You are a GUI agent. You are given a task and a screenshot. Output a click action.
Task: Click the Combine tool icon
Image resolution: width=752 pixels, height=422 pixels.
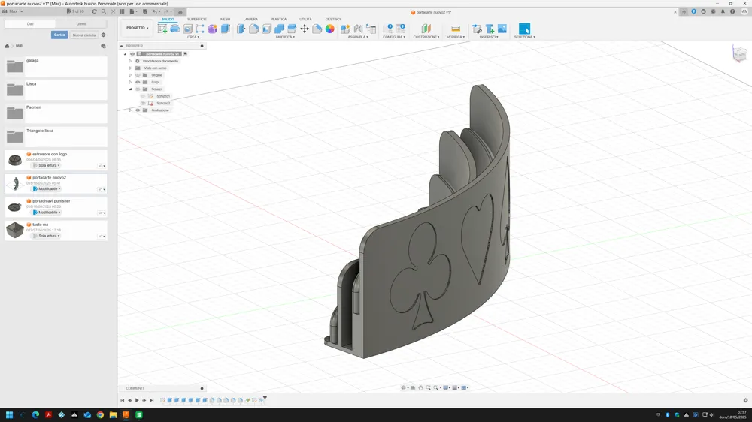[x=279, y=29]
